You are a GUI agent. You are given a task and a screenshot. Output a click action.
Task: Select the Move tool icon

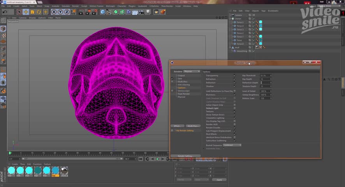coord(26,12)
